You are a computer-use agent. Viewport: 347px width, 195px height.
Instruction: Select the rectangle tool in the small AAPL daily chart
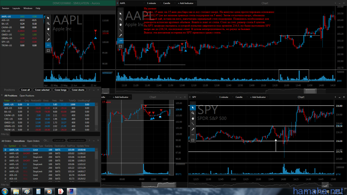(x=48, y=51)
